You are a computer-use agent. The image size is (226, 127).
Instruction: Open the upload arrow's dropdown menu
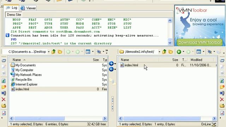(115, 64)
